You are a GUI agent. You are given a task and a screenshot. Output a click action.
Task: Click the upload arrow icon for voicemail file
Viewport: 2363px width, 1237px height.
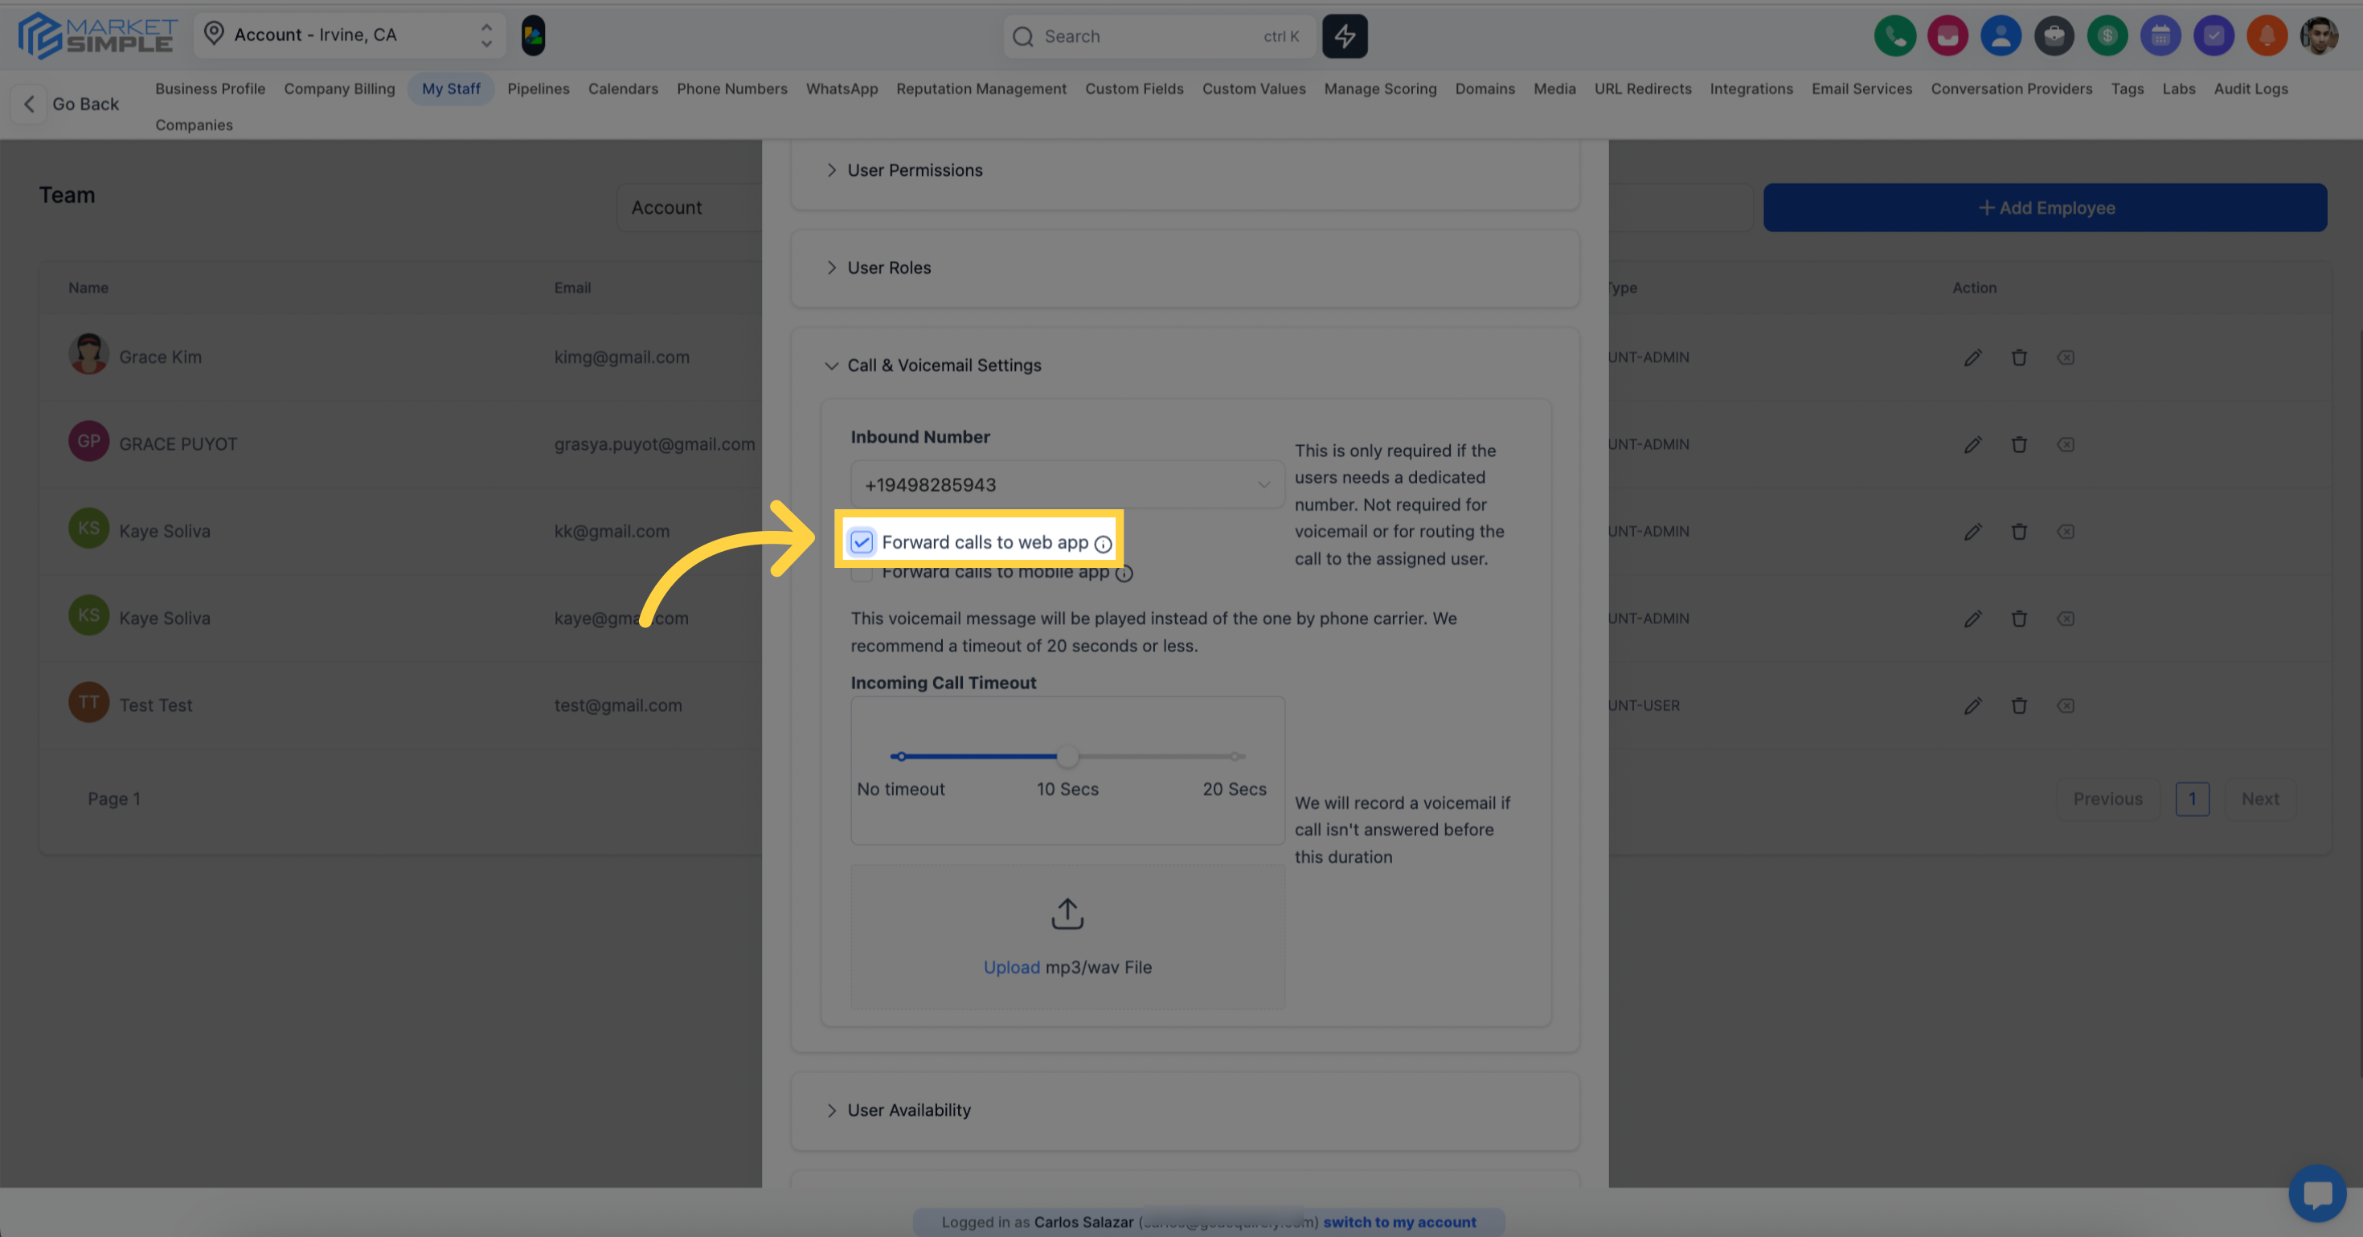click(x=1067, y=913)
